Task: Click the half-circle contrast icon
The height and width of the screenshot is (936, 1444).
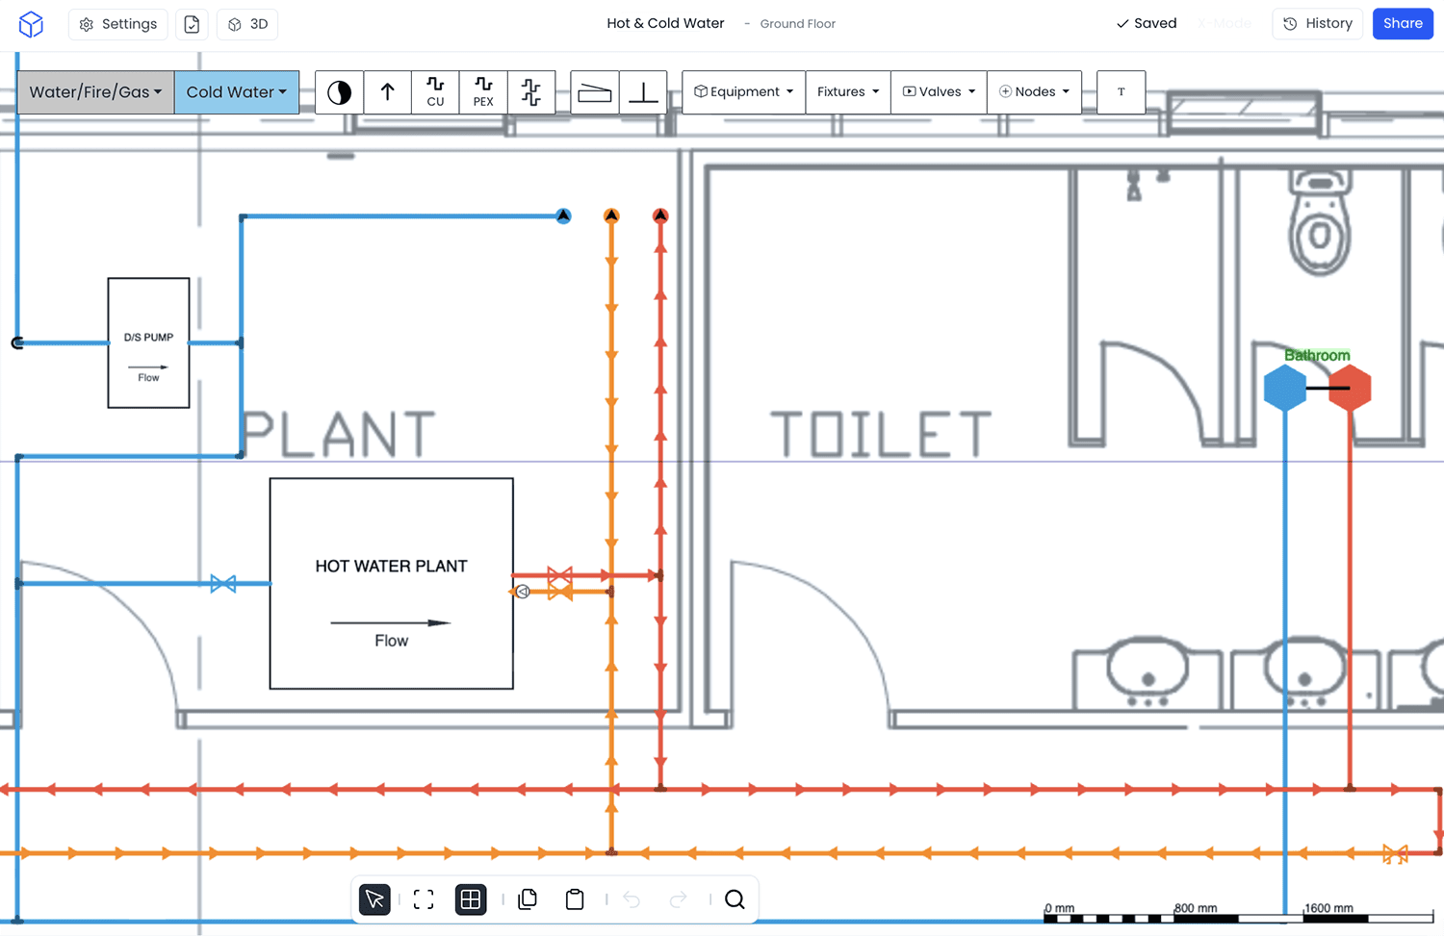Action: 339,92
